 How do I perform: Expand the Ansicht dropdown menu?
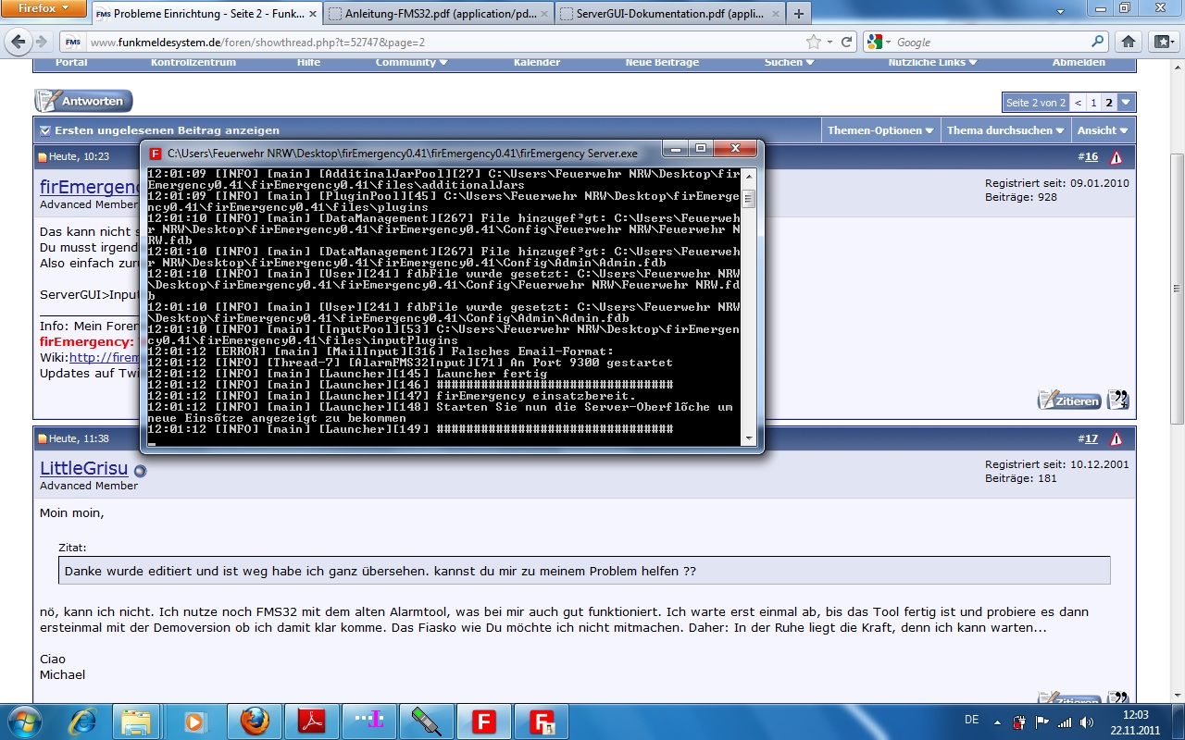(x=1103, y=130)
